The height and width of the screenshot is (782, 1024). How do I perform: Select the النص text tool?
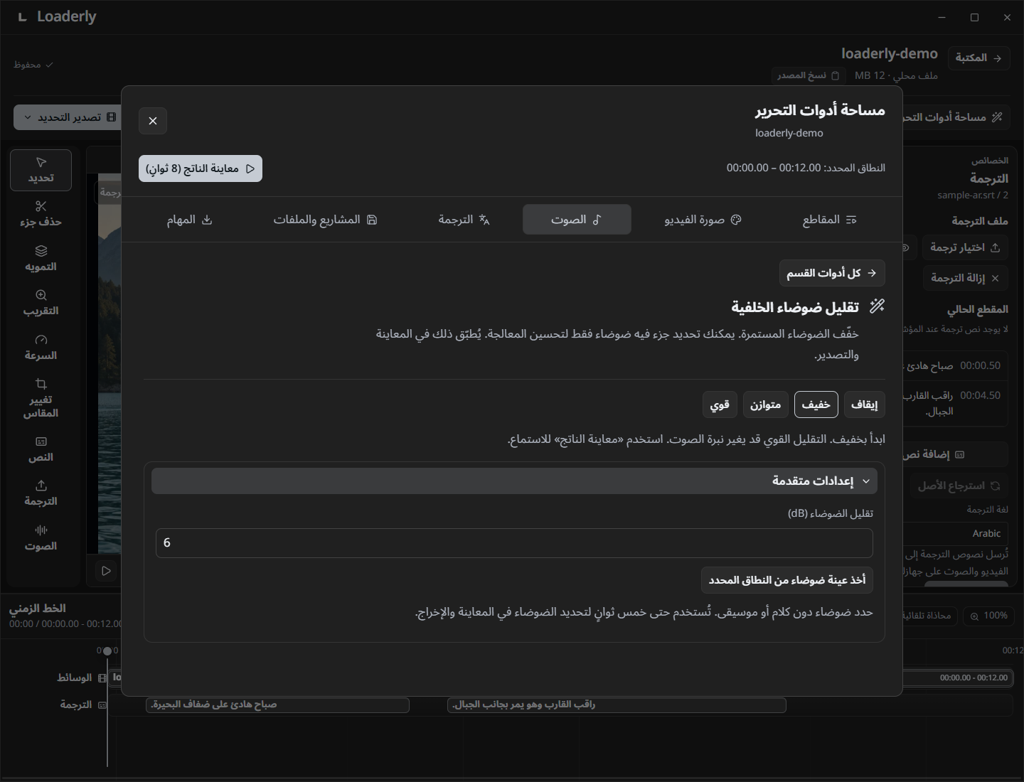pos(41,449)
